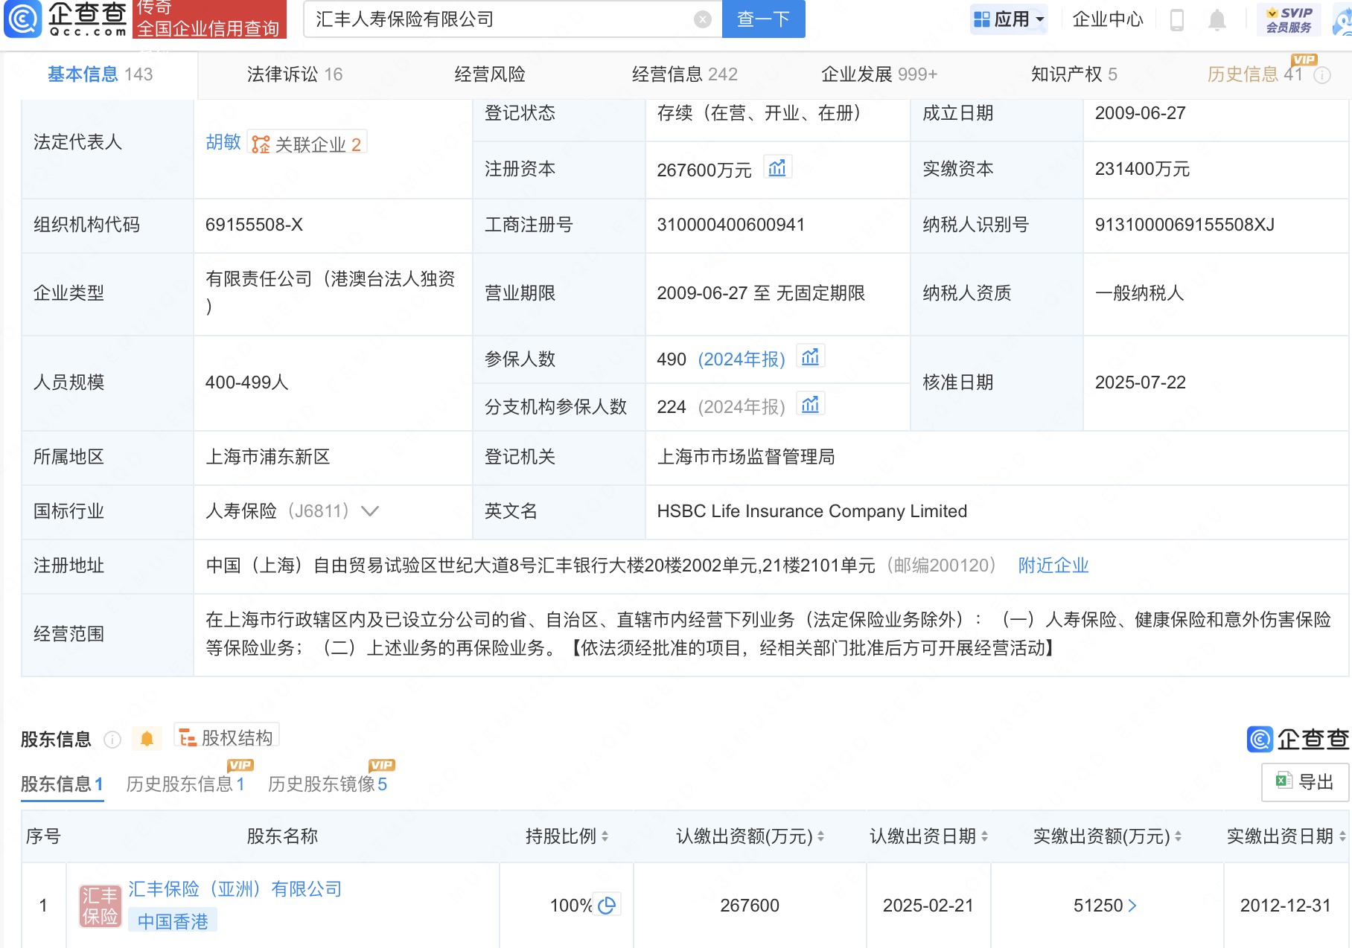1352x948 pixels.
Task: Expand paid-in amount 51250 details arrow
Action: 1132,905
